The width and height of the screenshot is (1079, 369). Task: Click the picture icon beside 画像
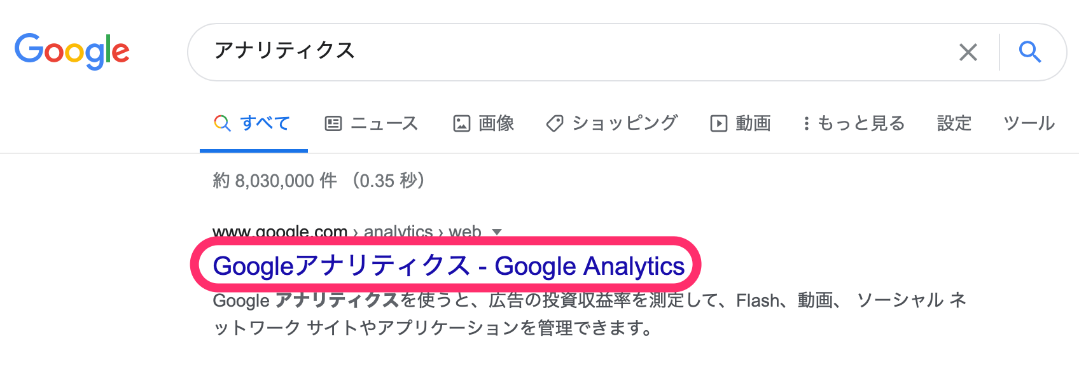point(461,123)
